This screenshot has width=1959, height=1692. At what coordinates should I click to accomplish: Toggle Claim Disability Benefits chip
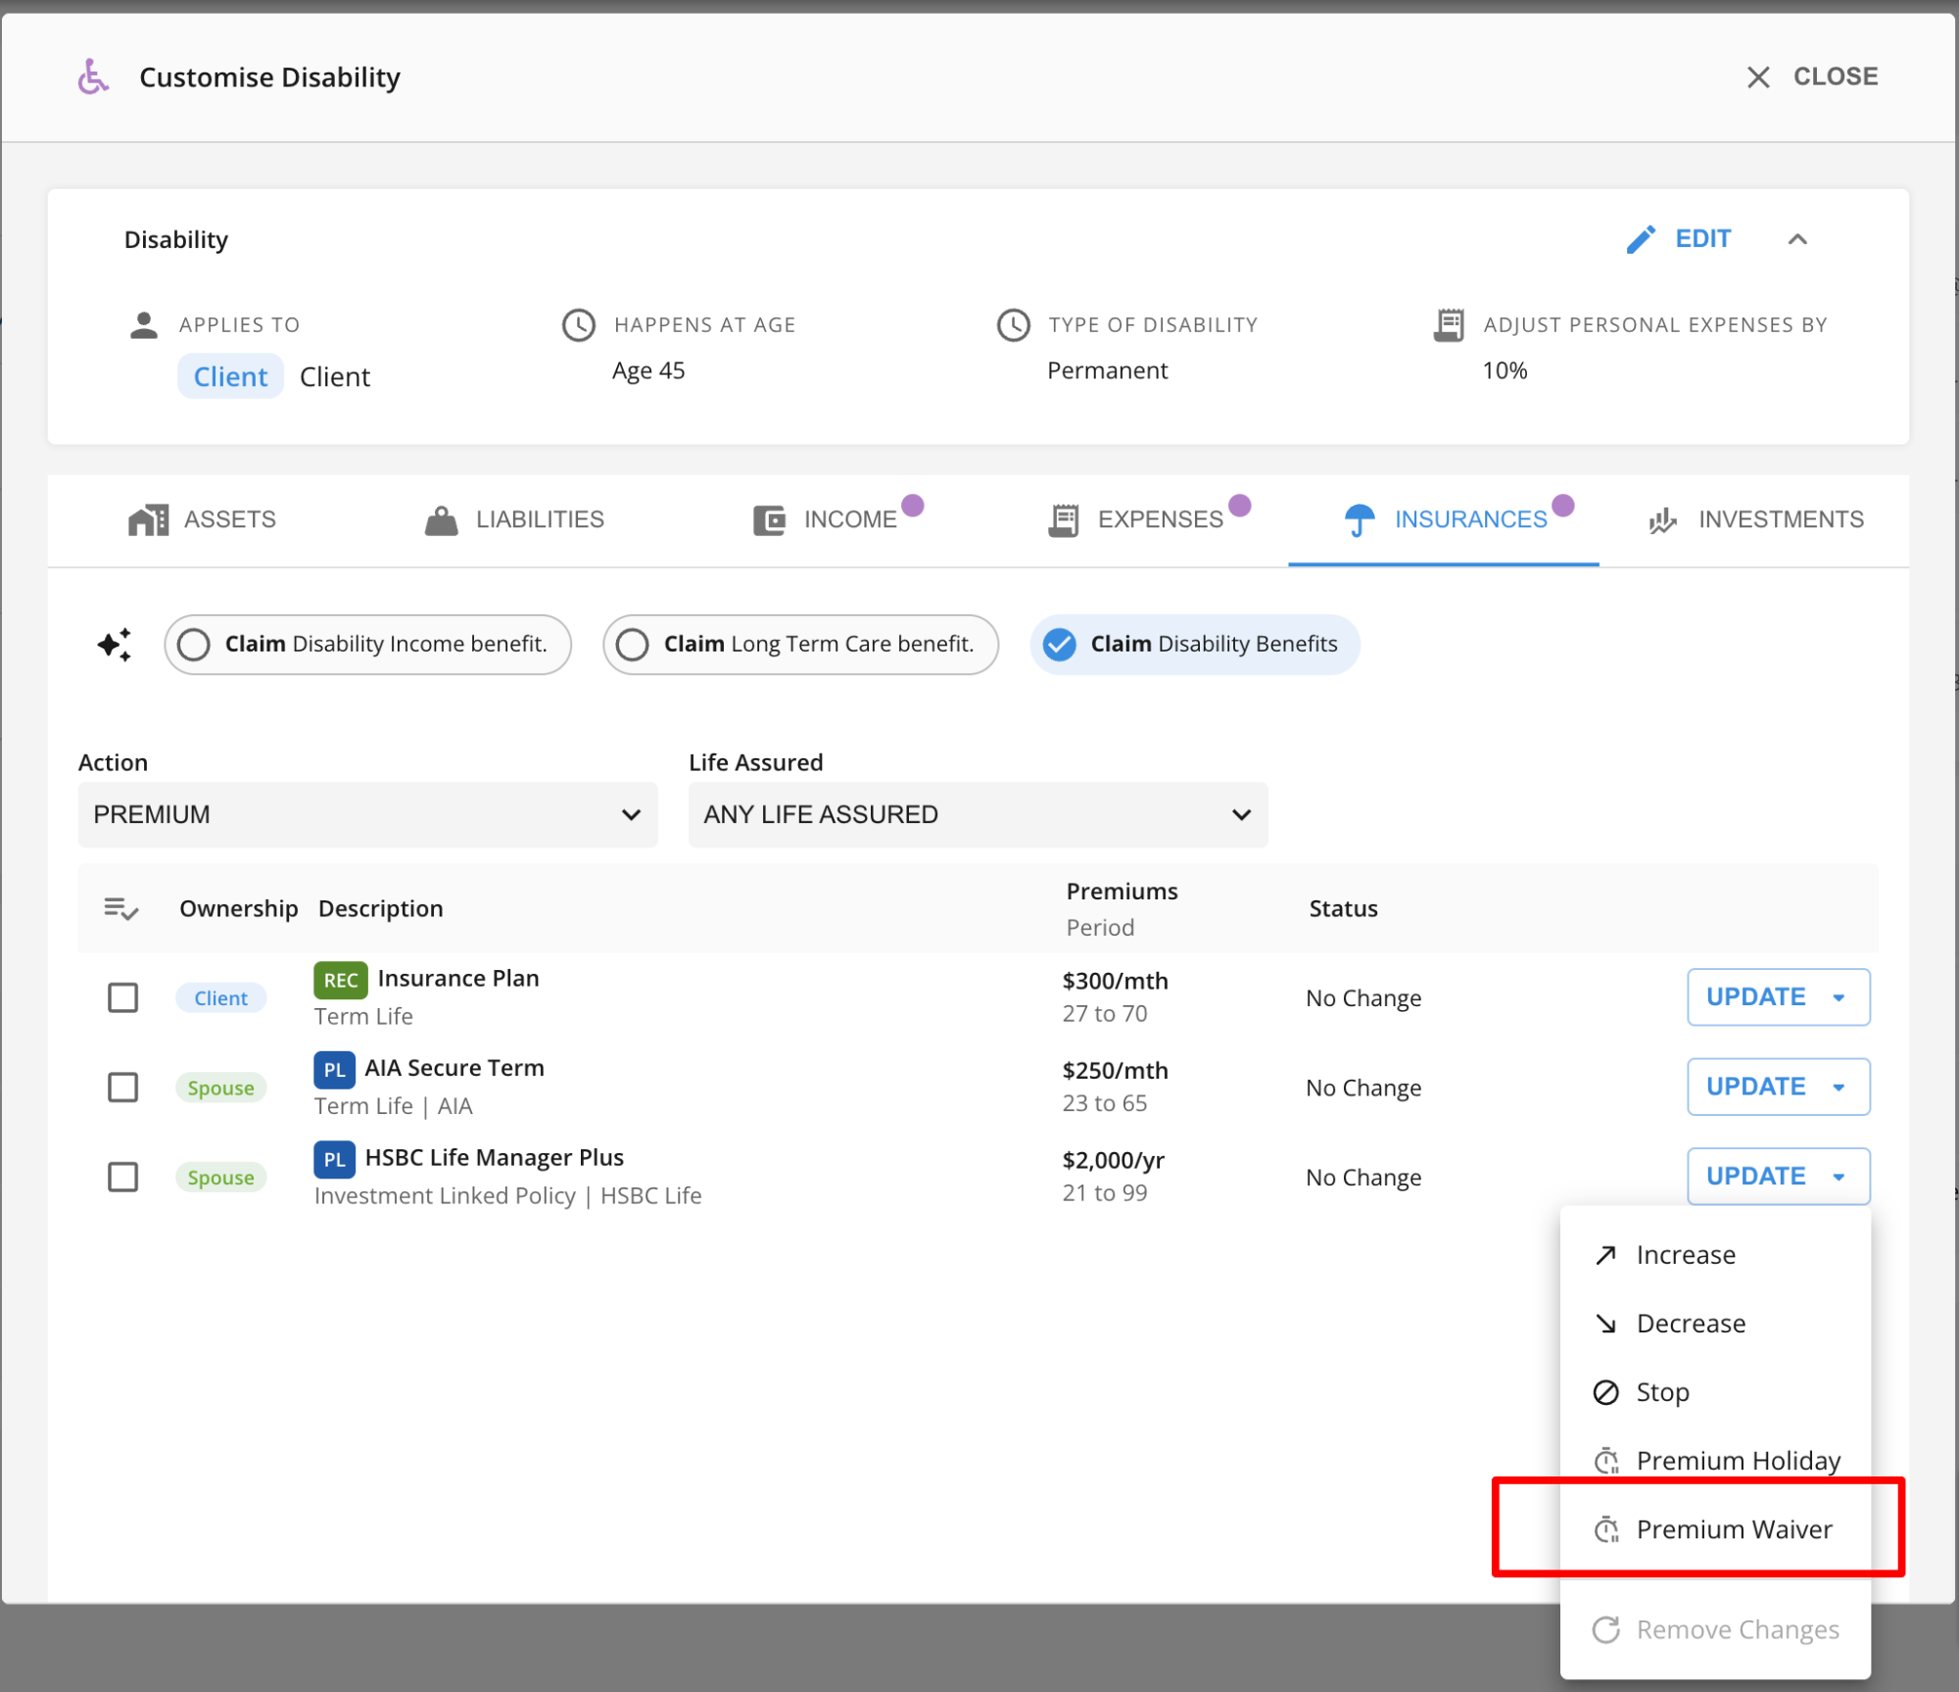click(x=1194, y=645)
